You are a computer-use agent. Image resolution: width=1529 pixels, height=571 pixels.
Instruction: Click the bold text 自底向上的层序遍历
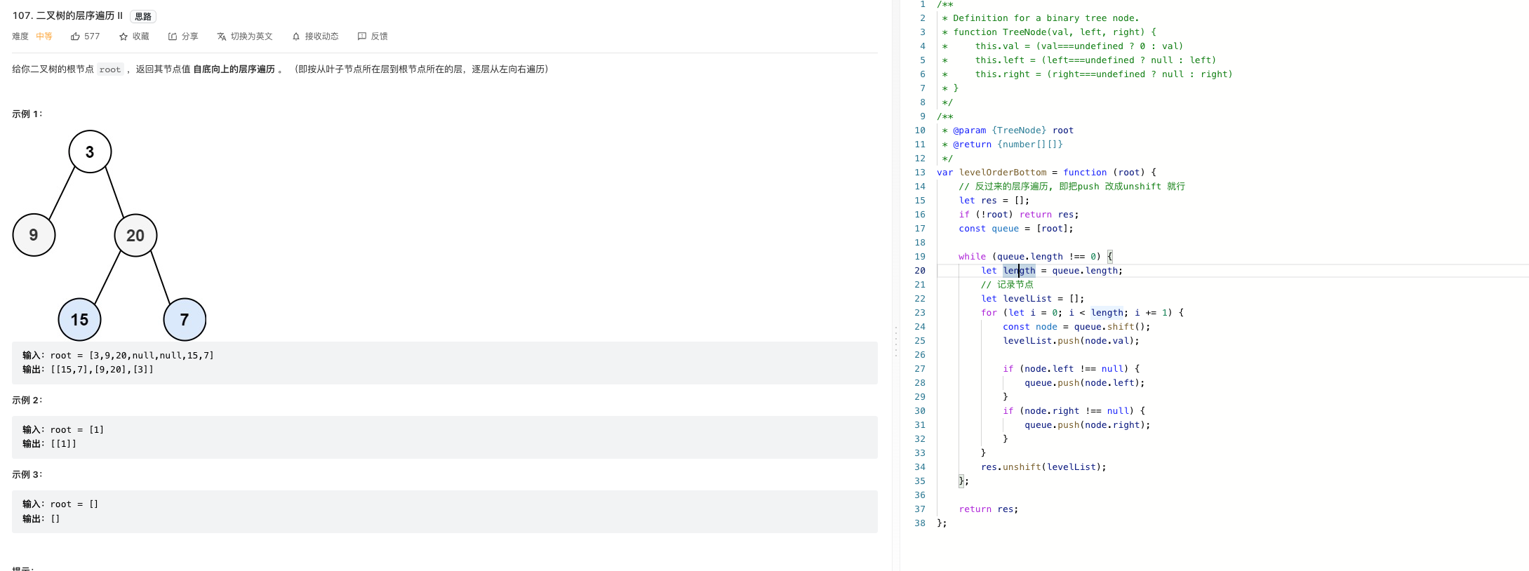pyautogui.click(x=234, y=69)
